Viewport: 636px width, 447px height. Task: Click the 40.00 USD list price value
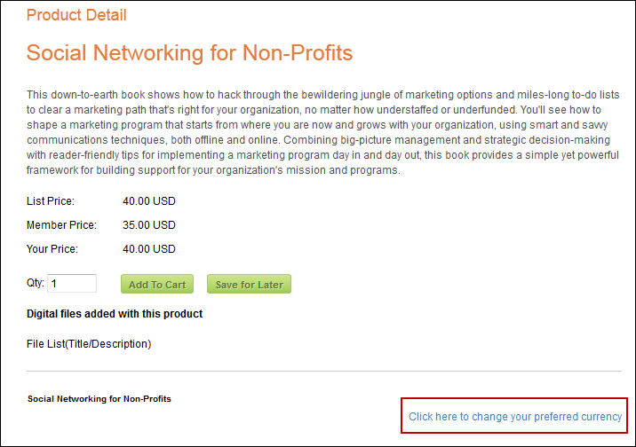pyautogui.click(x=149, y=201)
